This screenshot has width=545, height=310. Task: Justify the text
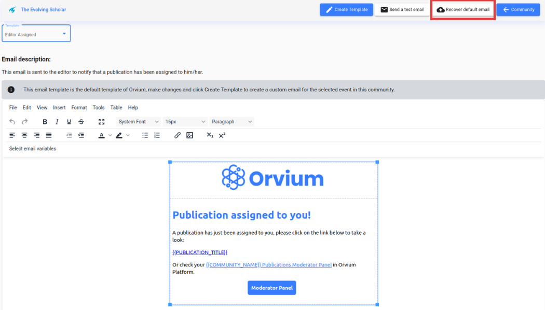pyautogui.click(x=49, y=135)
